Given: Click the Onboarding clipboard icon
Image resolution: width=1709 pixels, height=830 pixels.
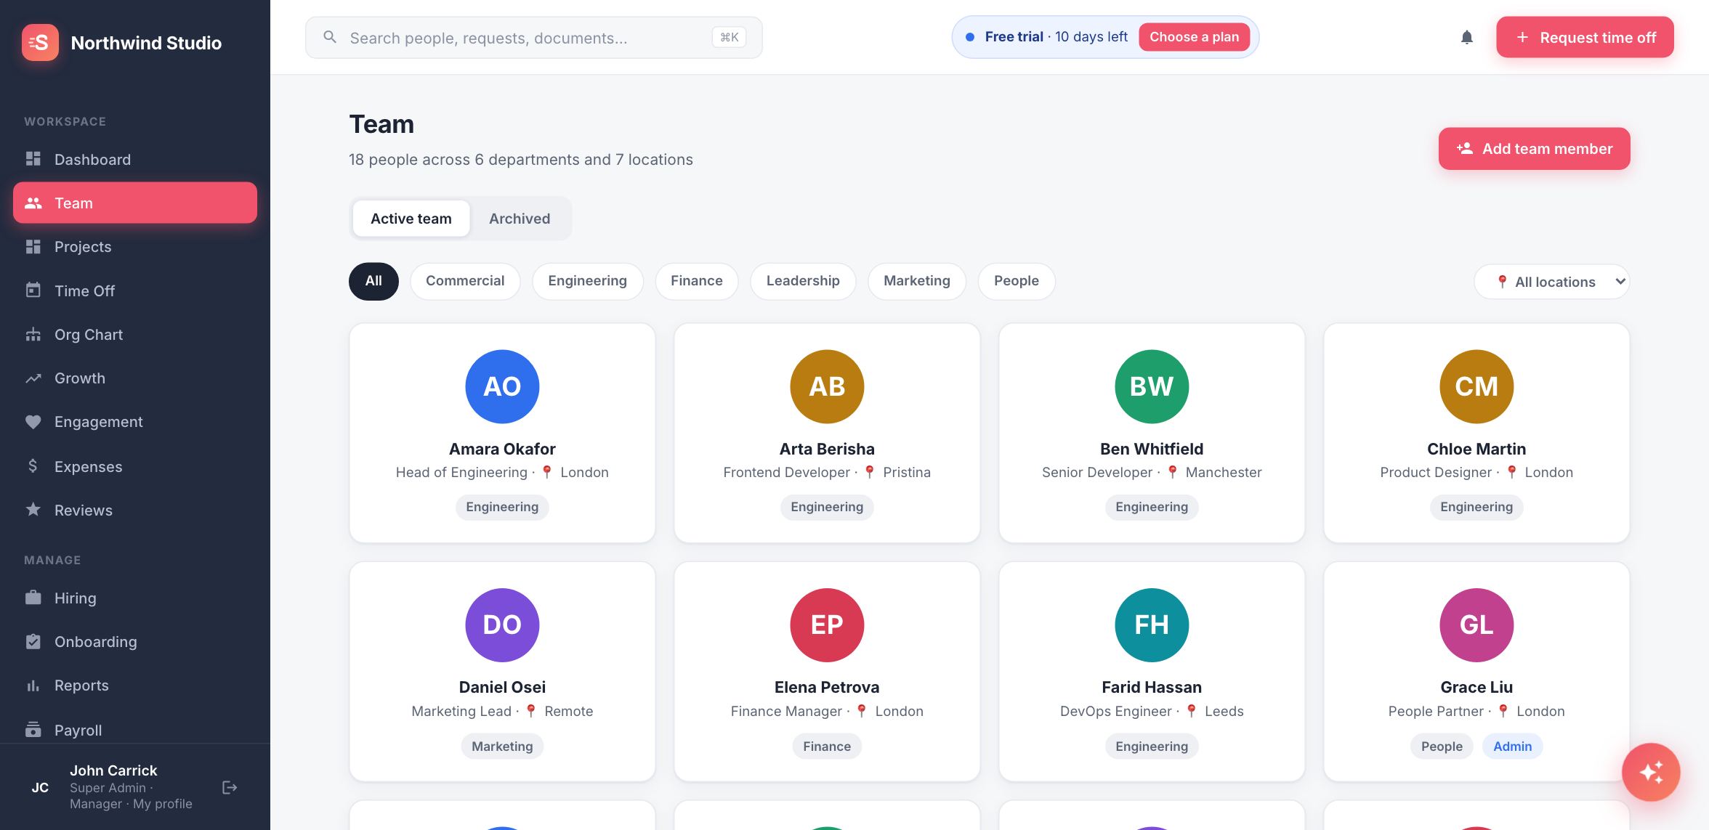Looking at the screenshot, I should 33,641.
